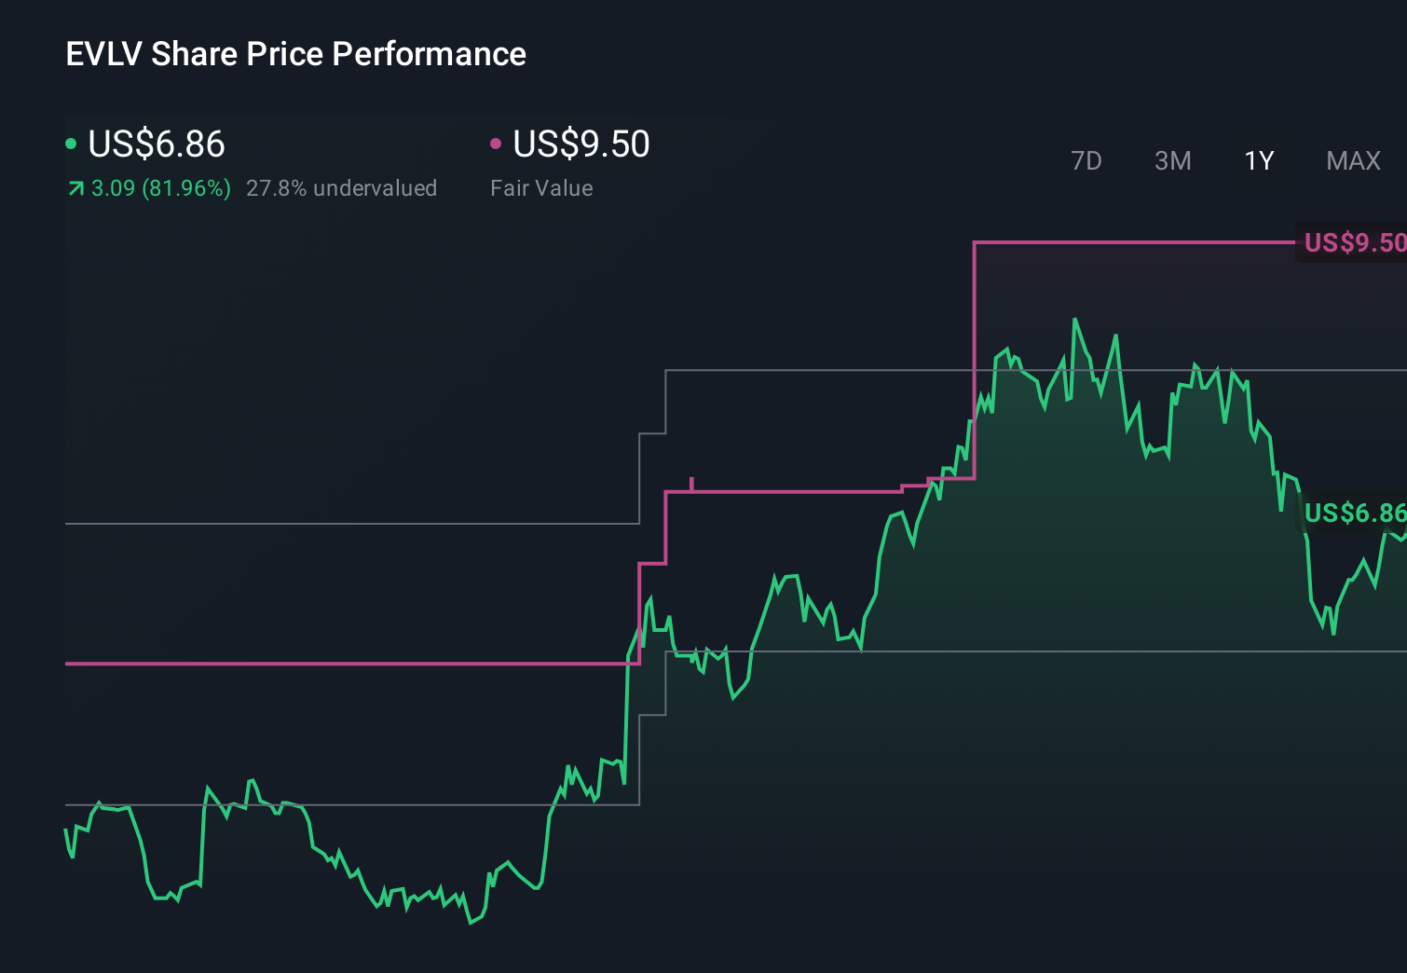Select the US$9.50 fair value badge

[x=1353, y=241]
